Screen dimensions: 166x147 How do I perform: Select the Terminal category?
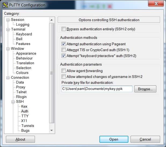18,29
